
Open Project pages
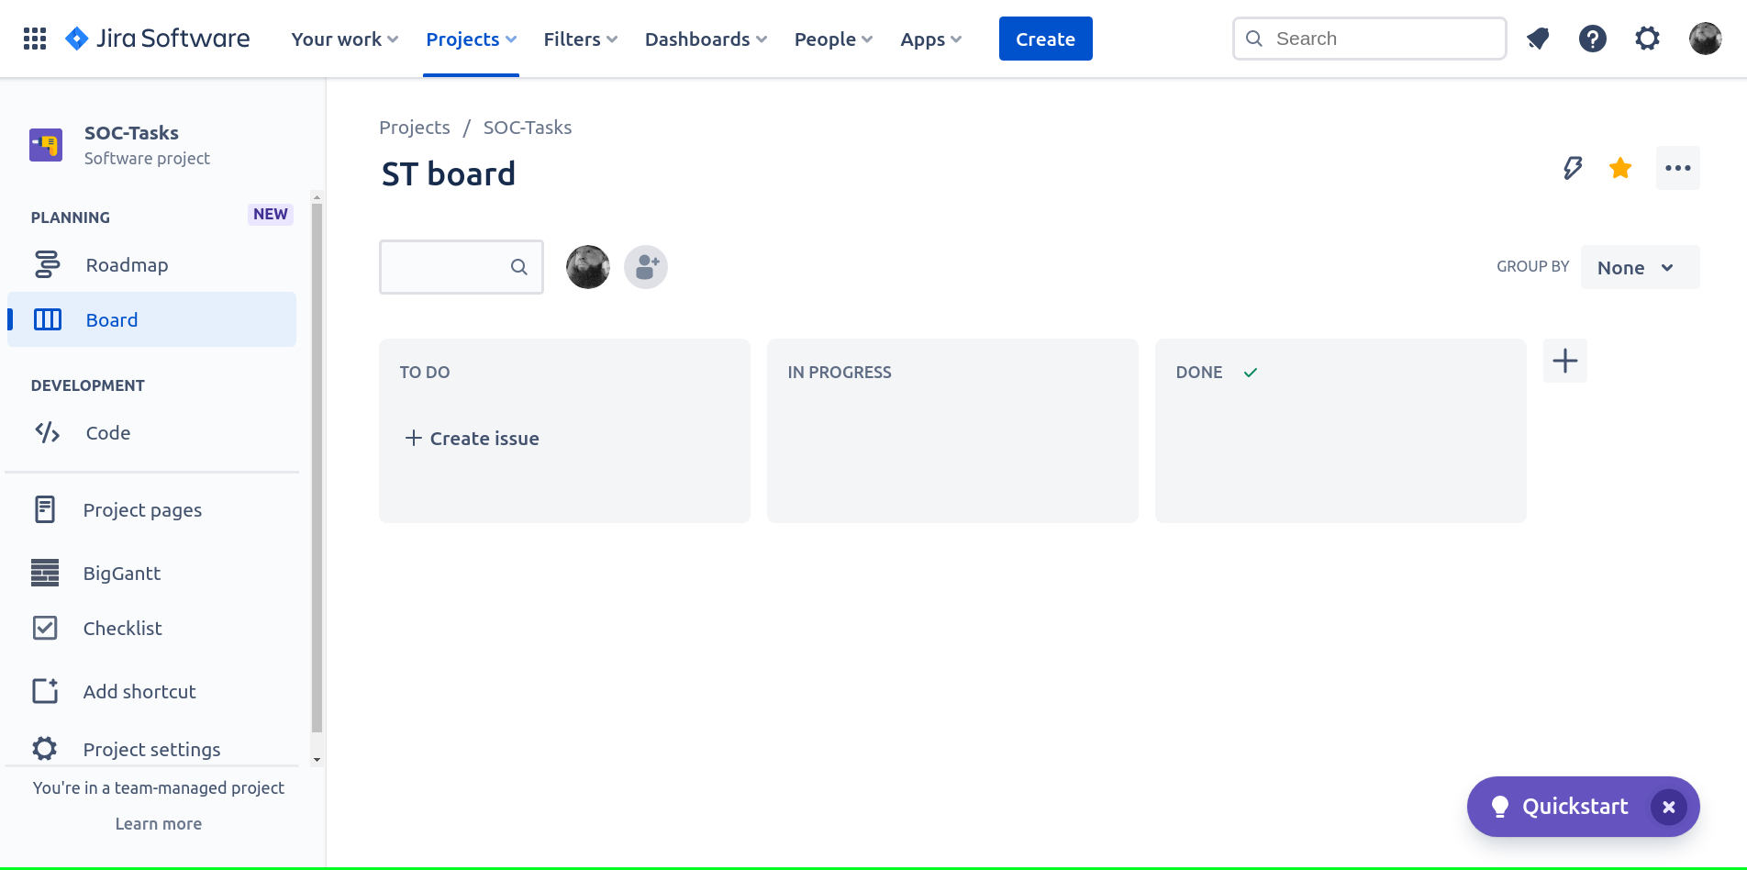142,509
